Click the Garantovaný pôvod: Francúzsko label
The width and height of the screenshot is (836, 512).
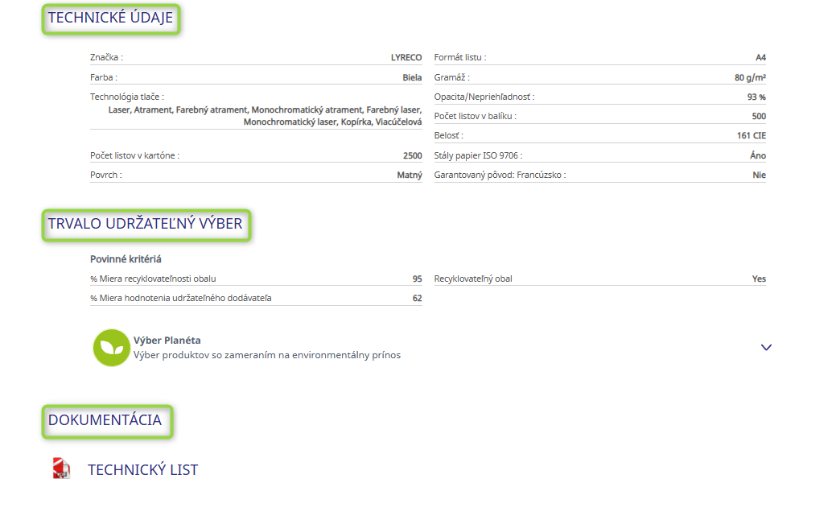pos(500,175)
